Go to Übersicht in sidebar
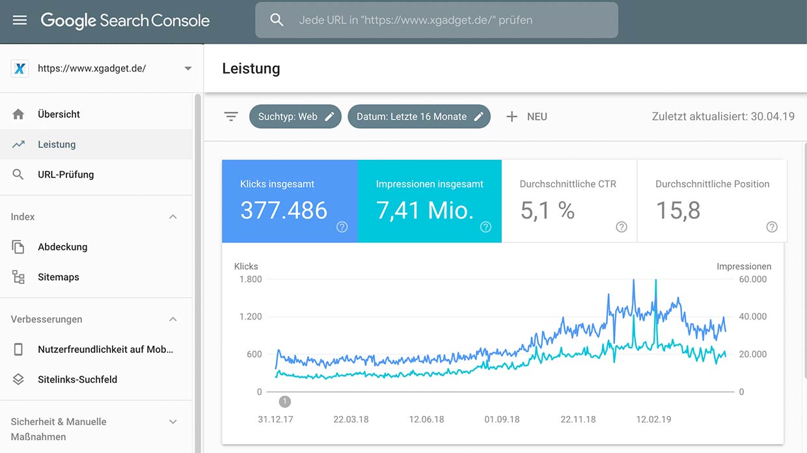This screenshot has height=453, width=807. tap(96, 114)
